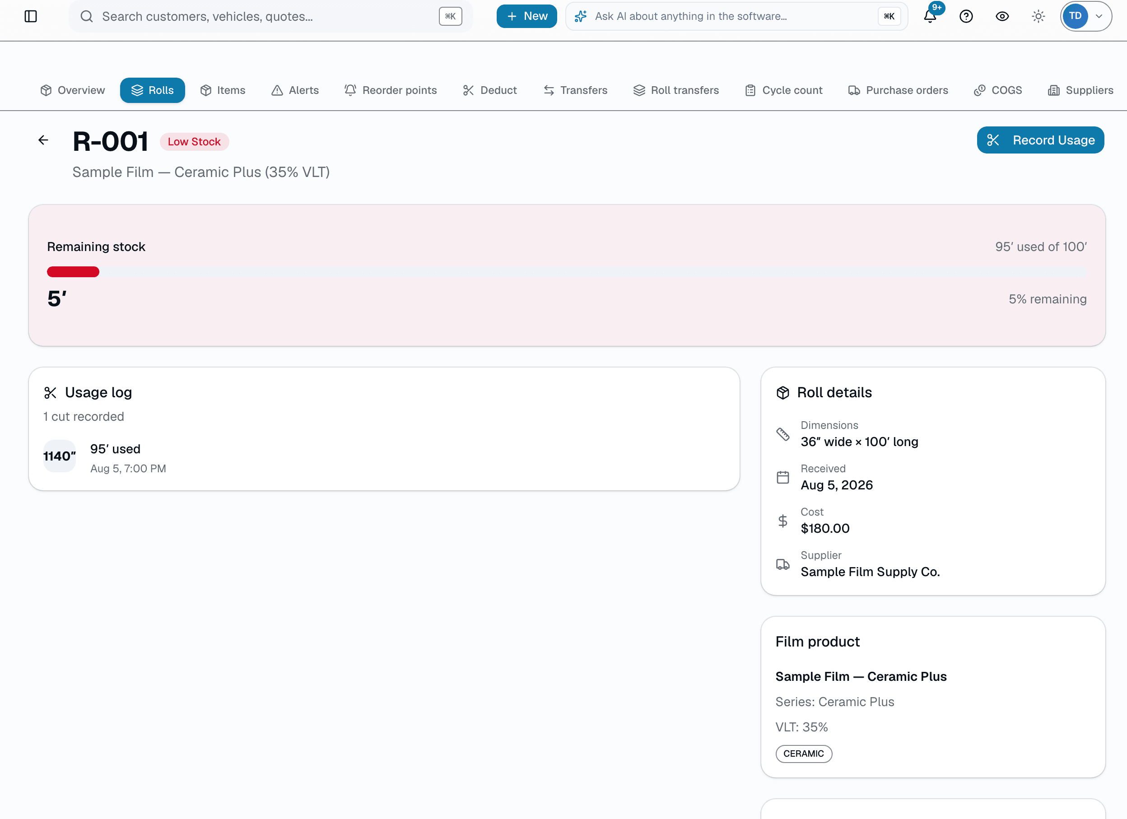Open the Deduct tab
The image size is (1127, 819).
(490, 90)
